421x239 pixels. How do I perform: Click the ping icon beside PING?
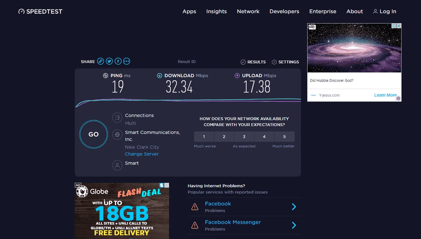click(x=106, y=76)
